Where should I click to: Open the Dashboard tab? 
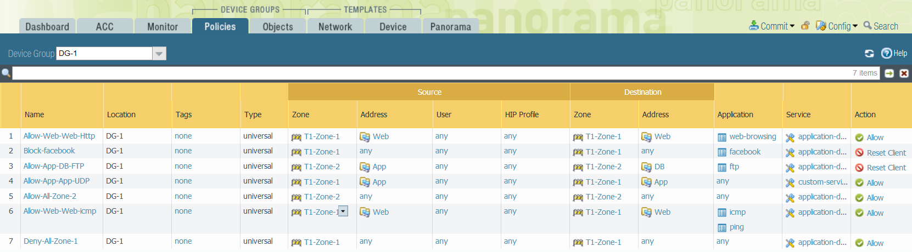pos(47,26)
